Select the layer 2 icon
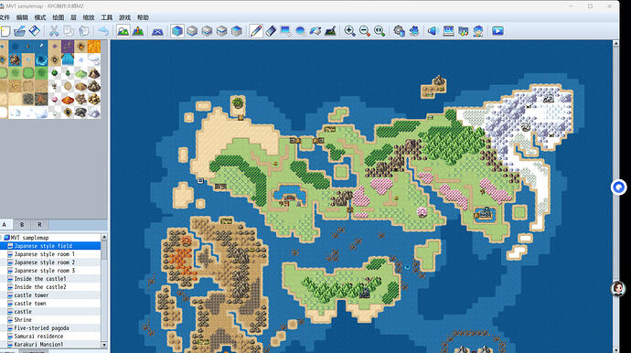The height and width of the screenshot is (353, 631). (x=207, y=31)
